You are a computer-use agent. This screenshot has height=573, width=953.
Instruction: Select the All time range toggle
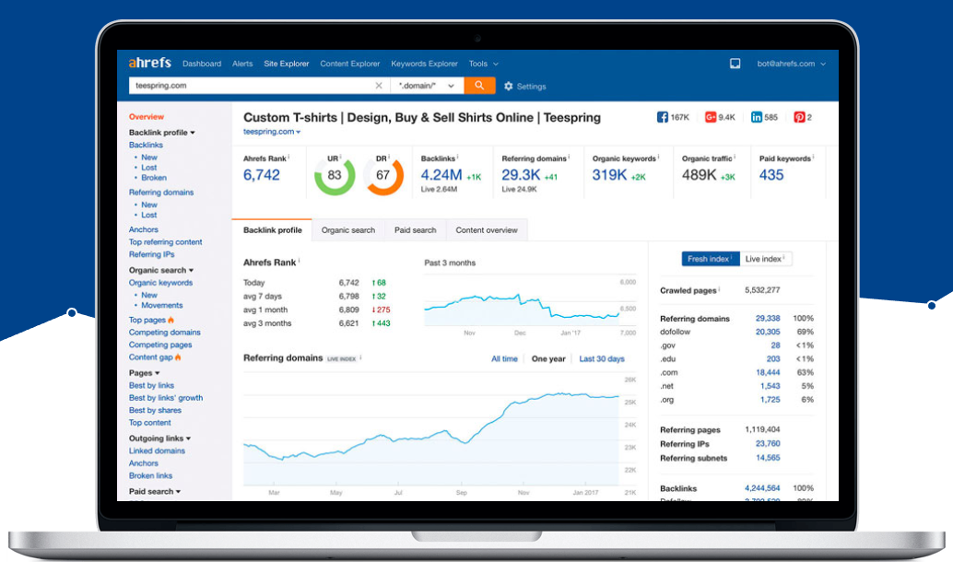coord(504,358)
